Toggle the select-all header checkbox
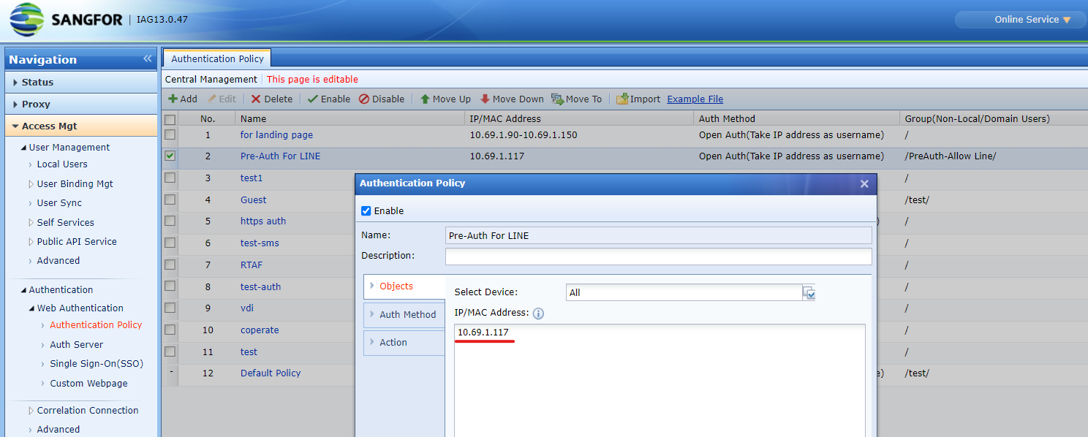The height and width of the screenshot is (437, 1088). 170,119
